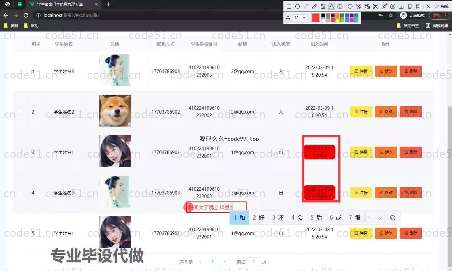
Task: Click 删除 button for row index 5
Action: point(411,233)
